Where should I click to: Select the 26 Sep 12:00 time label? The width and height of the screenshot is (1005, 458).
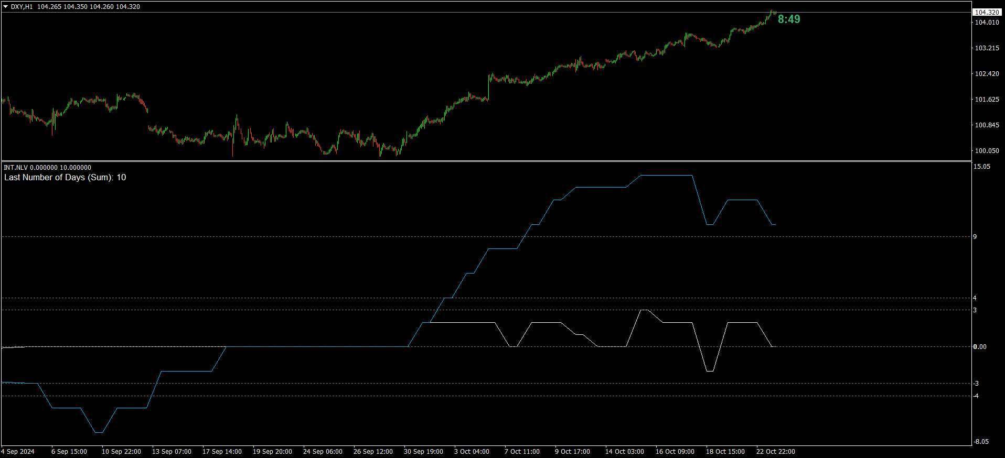373,452
